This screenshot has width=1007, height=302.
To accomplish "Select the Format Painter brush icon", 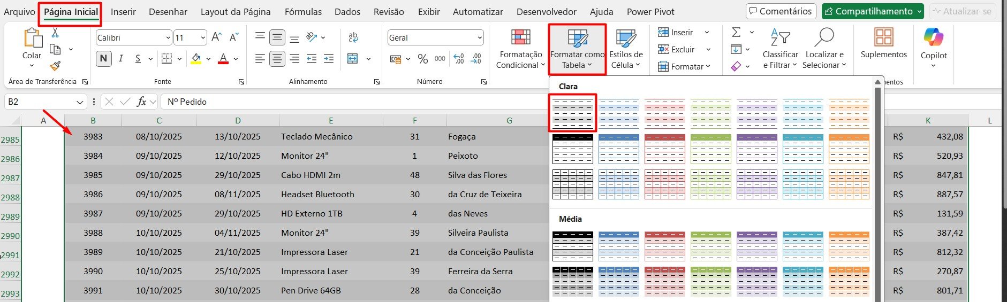I will pos(55,66).
